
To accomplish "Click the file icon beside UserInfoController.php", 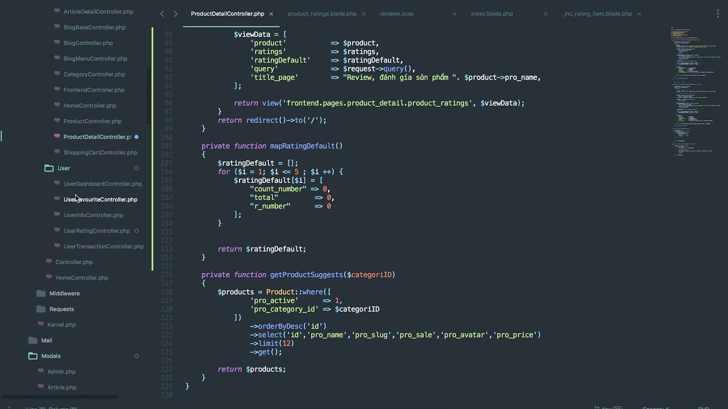I will point(57,215).
